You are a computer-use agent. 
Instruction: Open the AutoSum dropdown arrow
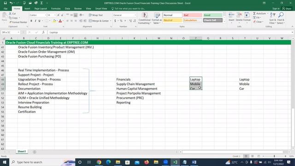[268, 13]
